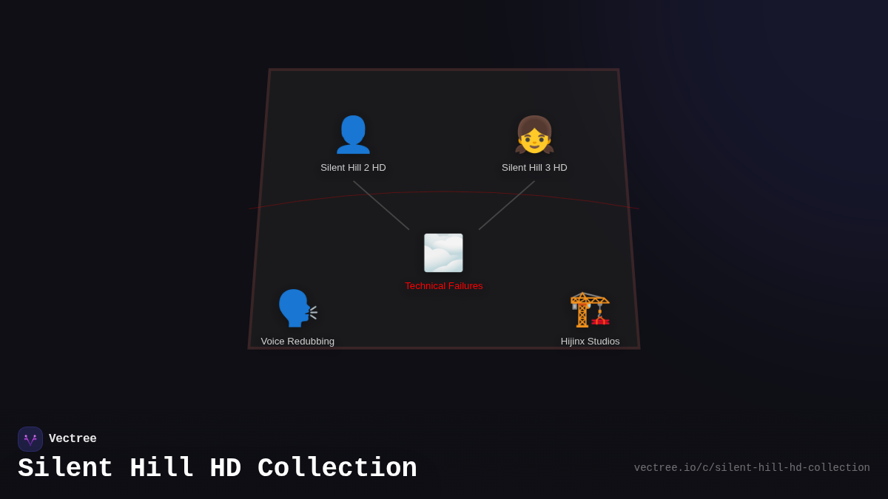
Task: Click the "Silent Hill HD Collection" title
Action: coord(218,467)
